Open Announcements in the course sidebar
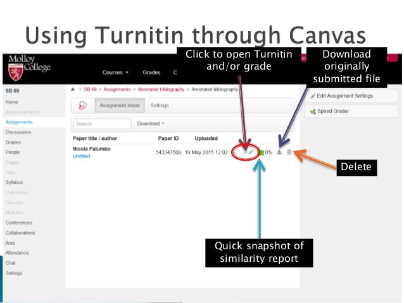404x303 pixels. (x=22, y=112)
